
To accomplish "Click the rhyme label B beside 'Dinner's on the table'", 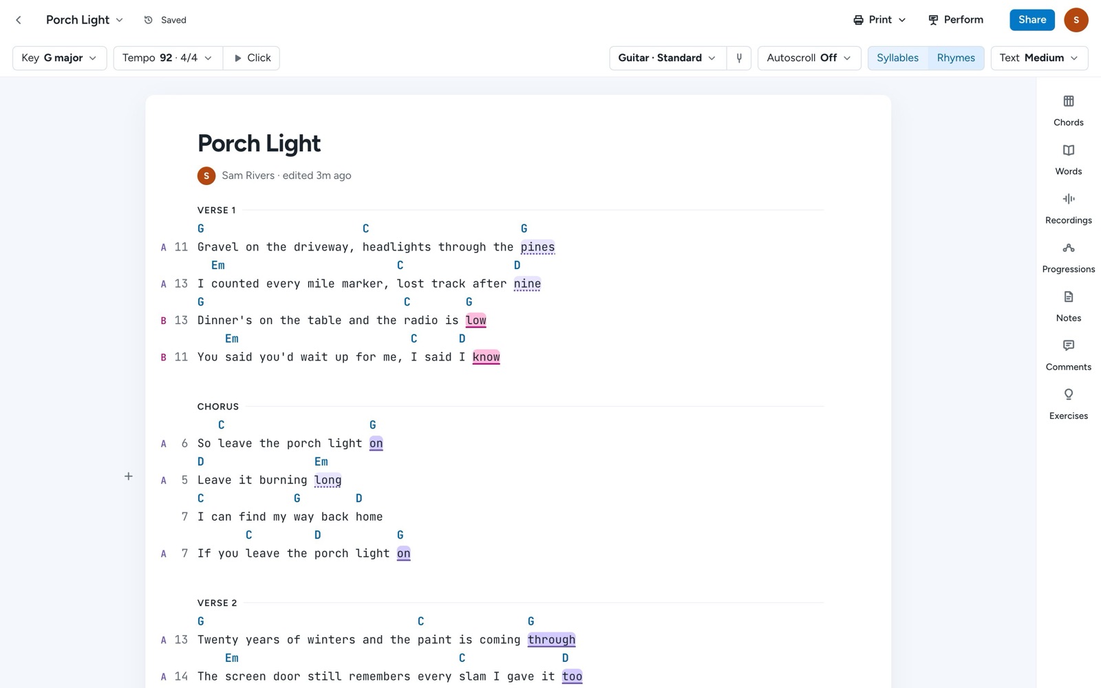I will [163, 321].
